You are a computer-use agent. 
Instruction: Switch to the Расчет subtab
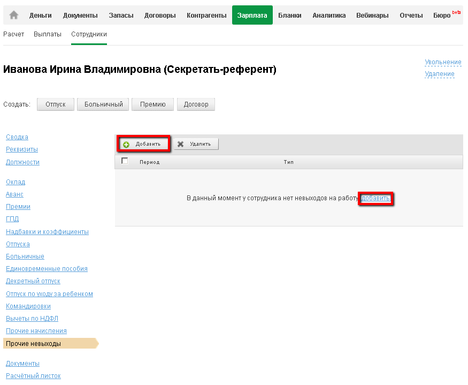pyautogui.click(x=14, y=34)
